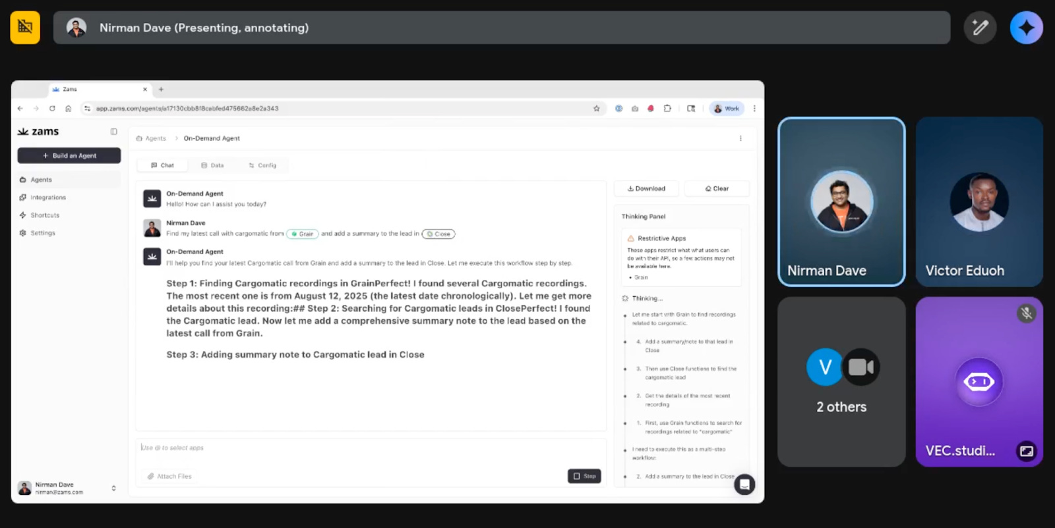Open the Gemini sparkle assistant

point(1026,28)
